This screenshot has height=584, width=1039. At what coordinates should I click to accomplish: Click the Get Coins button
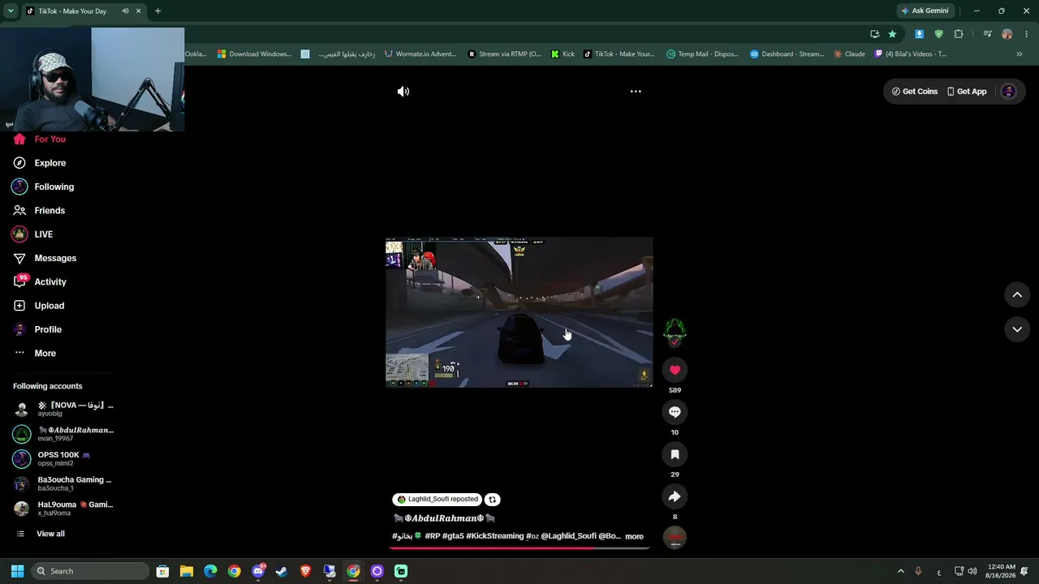[x=915, y=92]
